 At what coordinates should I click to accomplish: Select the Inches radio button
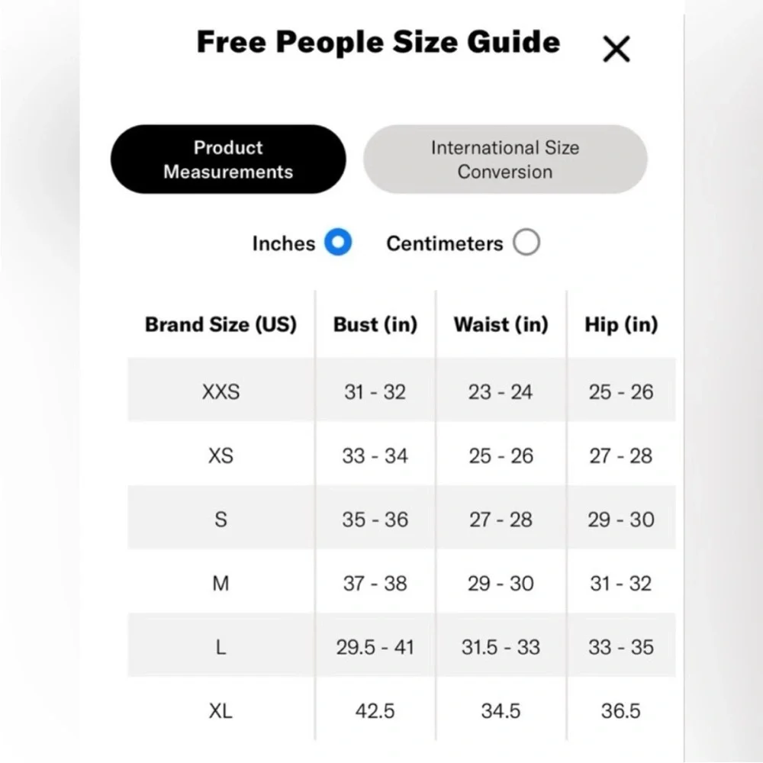338,242
